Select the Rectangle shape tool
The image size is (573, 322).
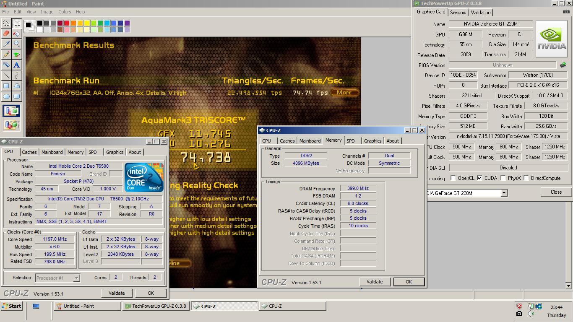(x=6, y=86)
